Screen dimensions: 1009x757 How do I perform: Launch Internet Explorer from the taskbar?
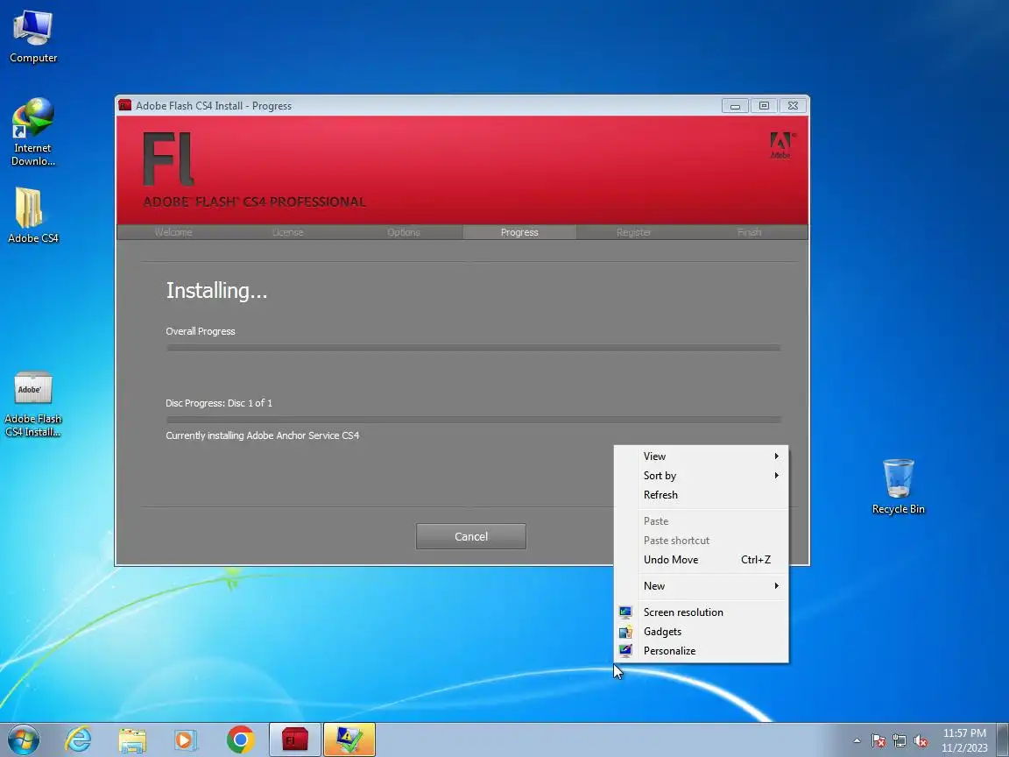[79, 739]
